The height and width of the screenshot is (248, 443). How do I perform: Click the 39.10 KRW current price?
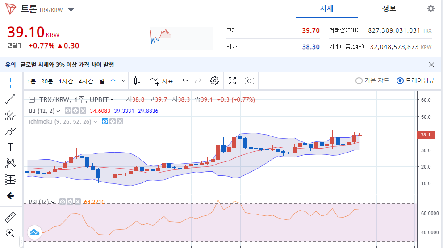(33, 32)
